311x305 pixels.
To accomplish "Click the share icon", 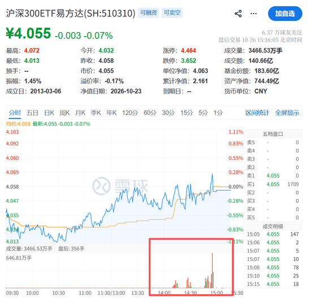I will 238,14.
